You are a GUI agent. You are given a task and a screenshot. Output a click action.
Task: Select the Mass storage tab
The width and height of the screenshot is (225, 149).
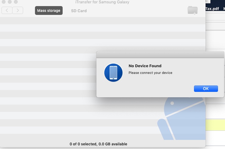point(49,10)
